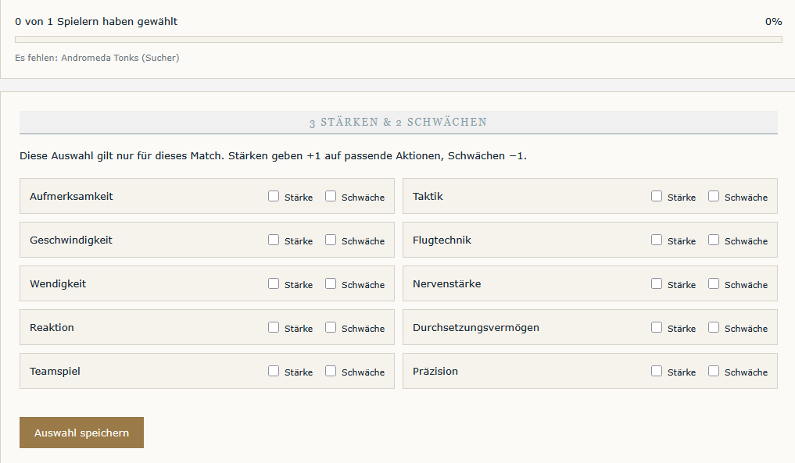Screen dimensions: 795x463
Task: Mark Geschwindigkeit as Stärke
Action: click(274, 240)
